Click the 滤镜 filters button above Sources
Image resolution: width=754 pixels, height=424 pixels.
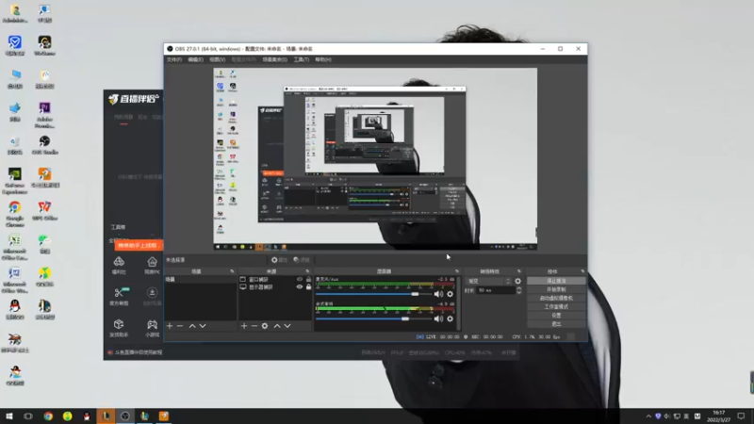click(x=302, y=260)
